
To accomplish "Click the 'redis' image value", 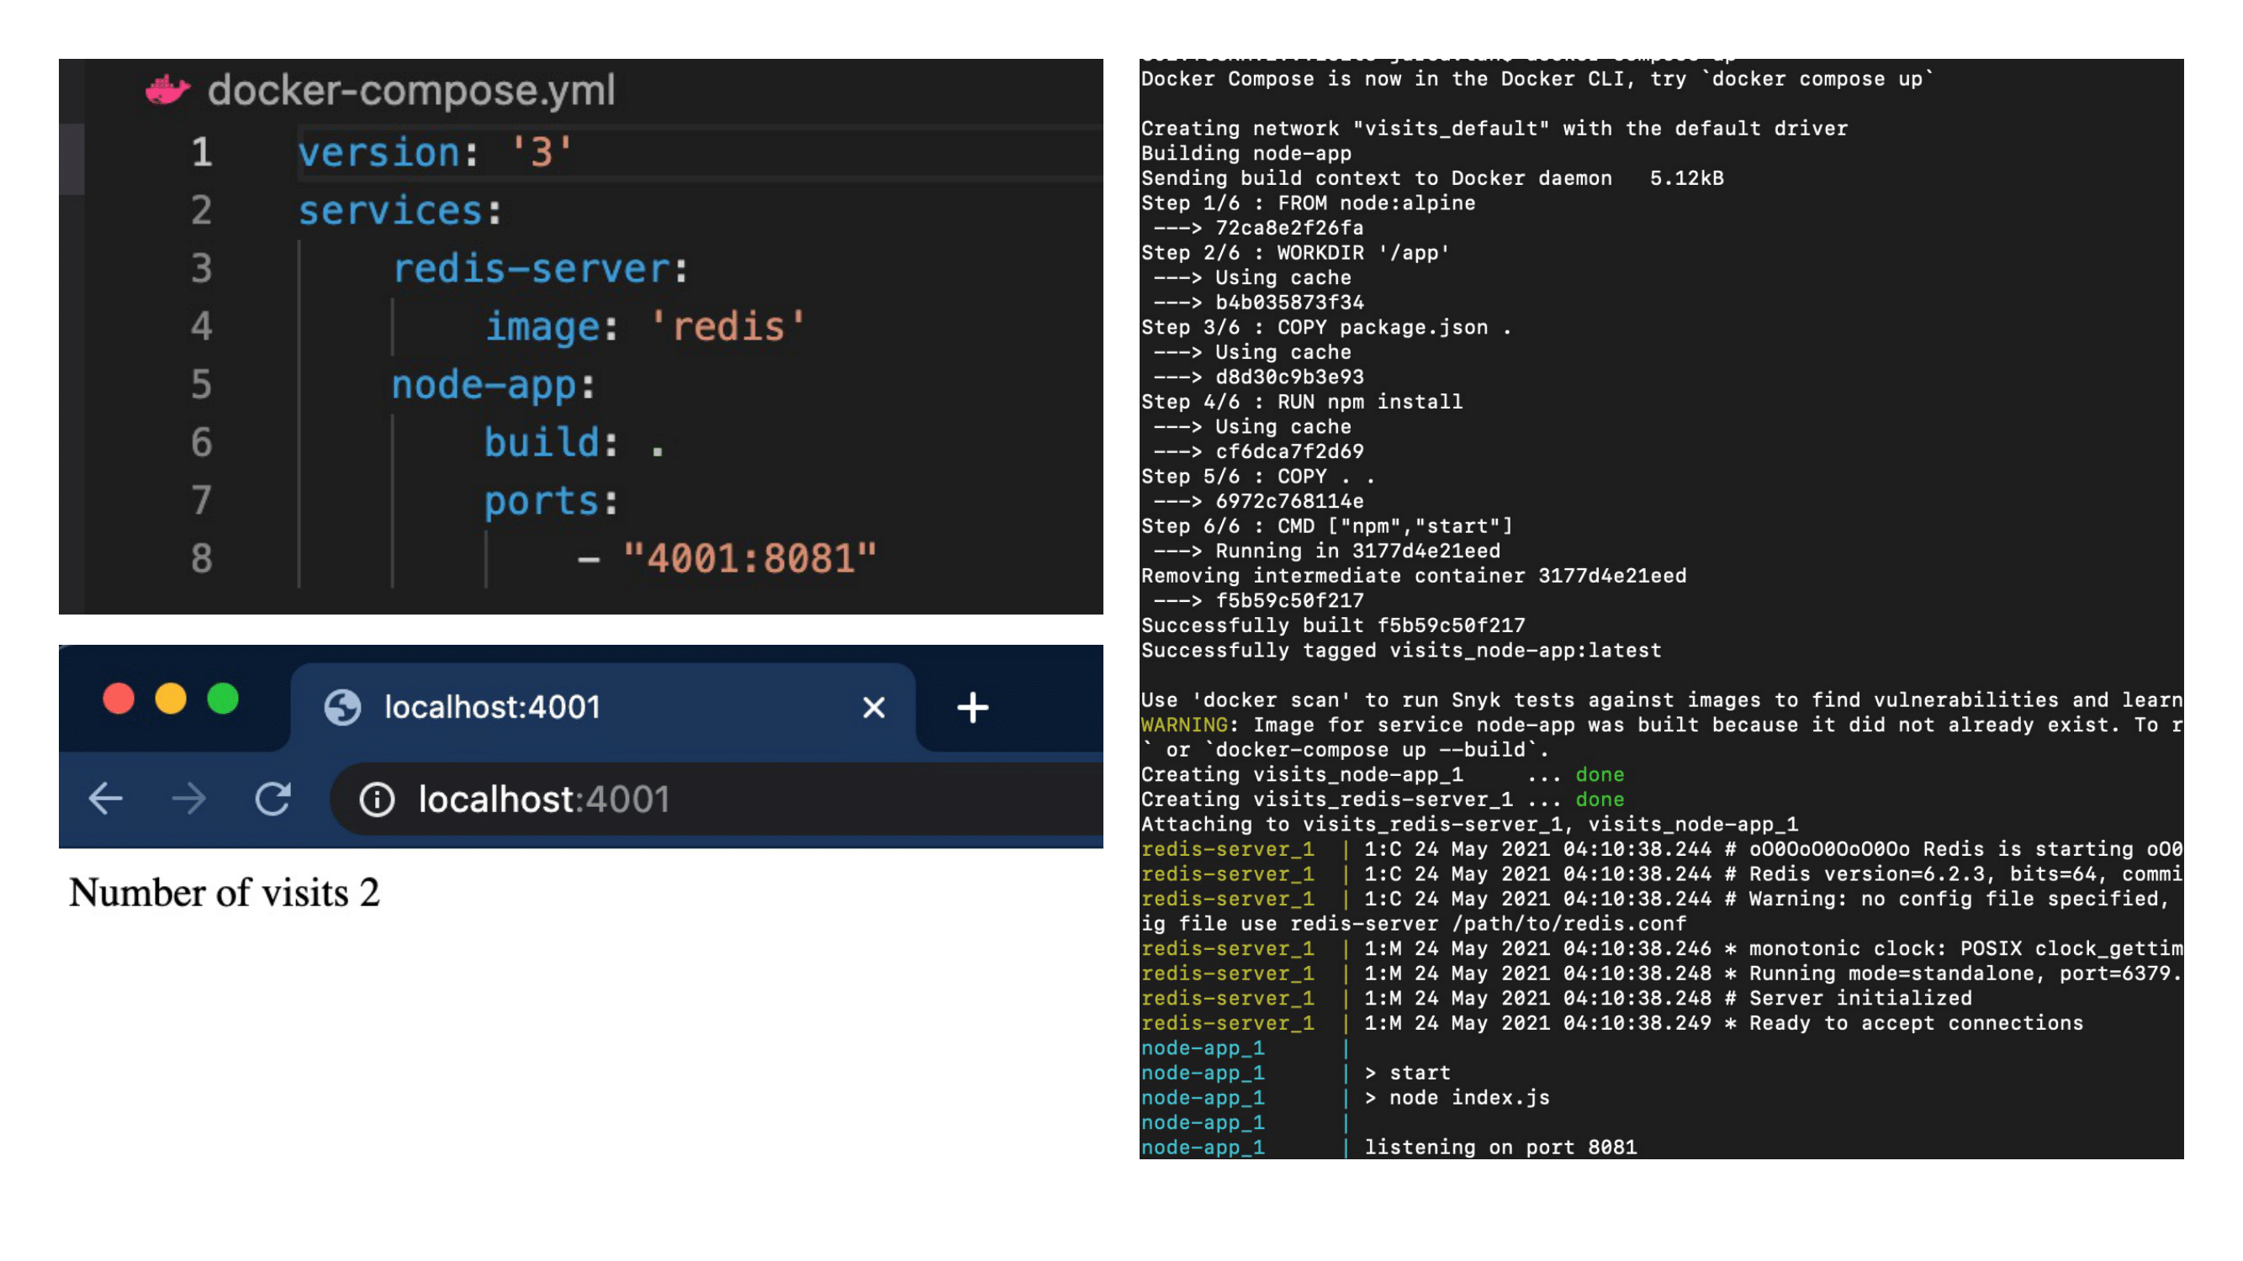I will pyautogui.click(x=729, y=326).
